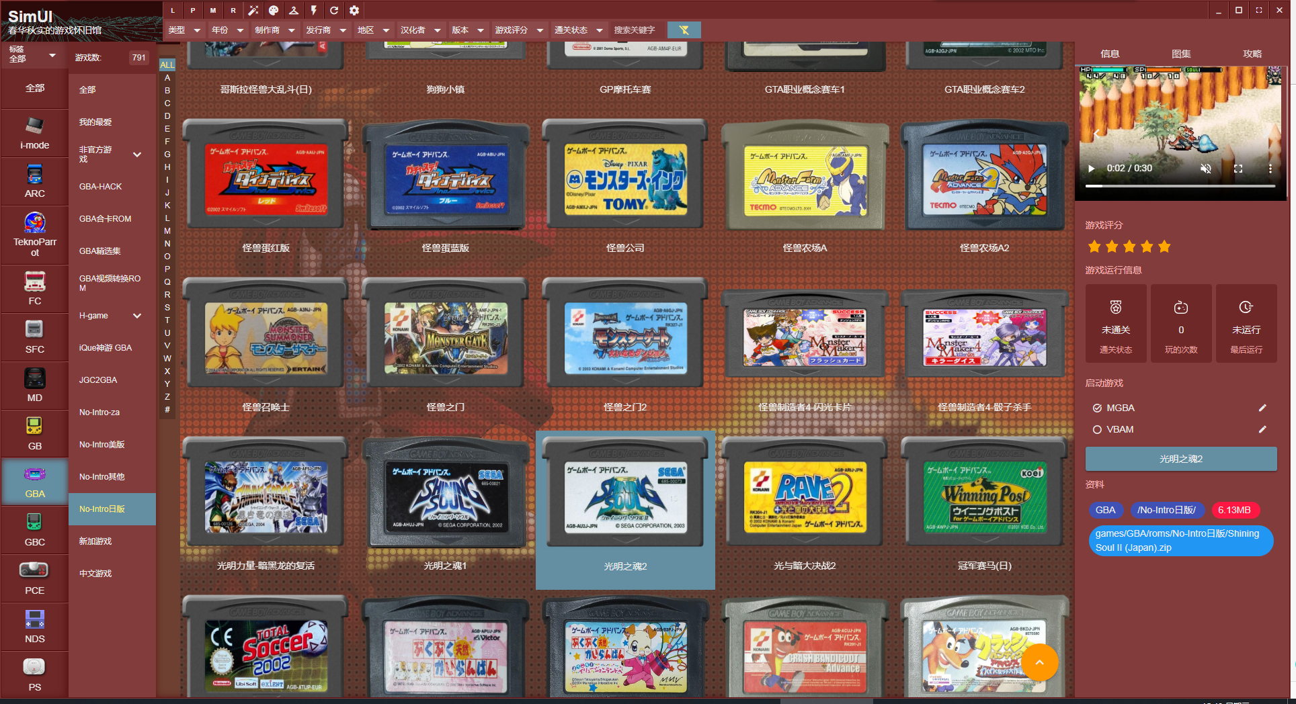Open the 通关状态 filter dropdown
The height and width of the screenshot is (704, 1296).
[x=579, y=30]
